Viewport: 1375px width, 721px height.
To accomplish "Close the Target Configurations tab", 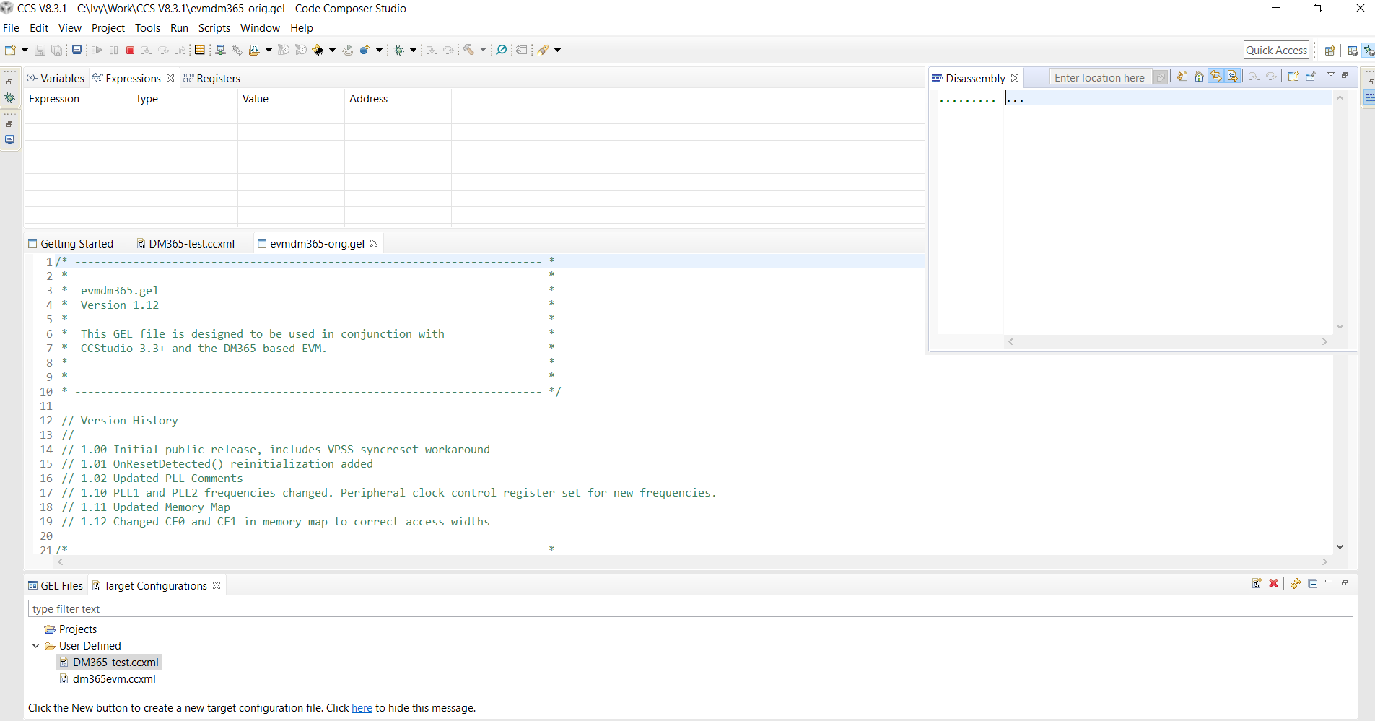I will [x=217, y=585].
